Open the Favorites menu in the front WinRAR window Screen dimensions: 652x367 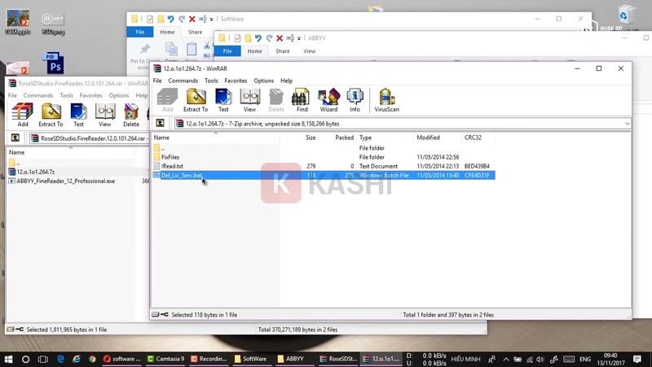236,81
